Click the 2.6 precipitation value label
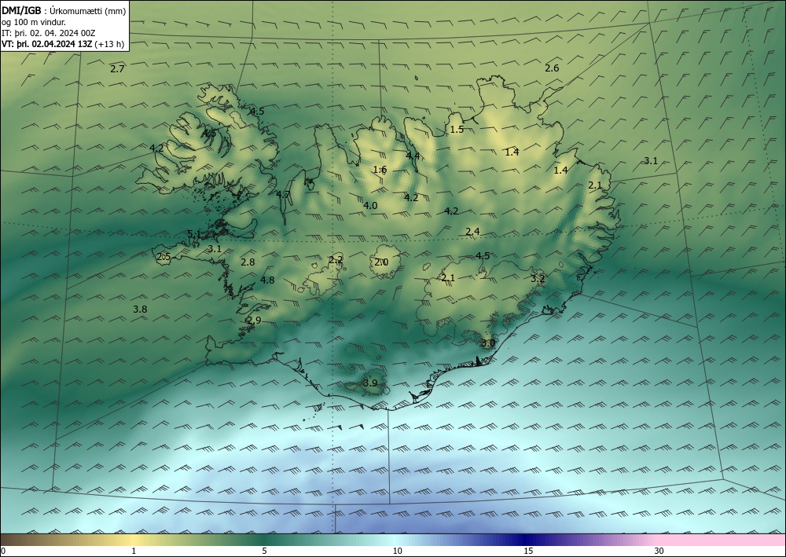The image size is (786, 557). [x=552, y=68]
